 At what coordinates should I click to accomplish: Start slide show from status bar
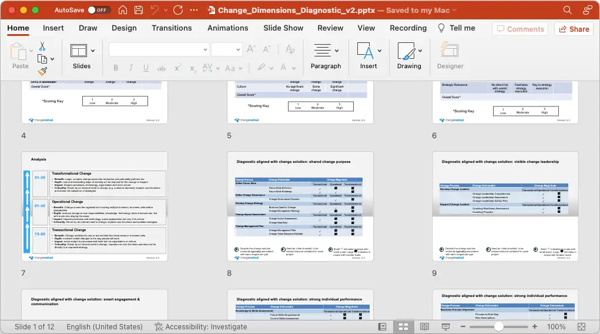pyautogui.click(x=445, y=327)
